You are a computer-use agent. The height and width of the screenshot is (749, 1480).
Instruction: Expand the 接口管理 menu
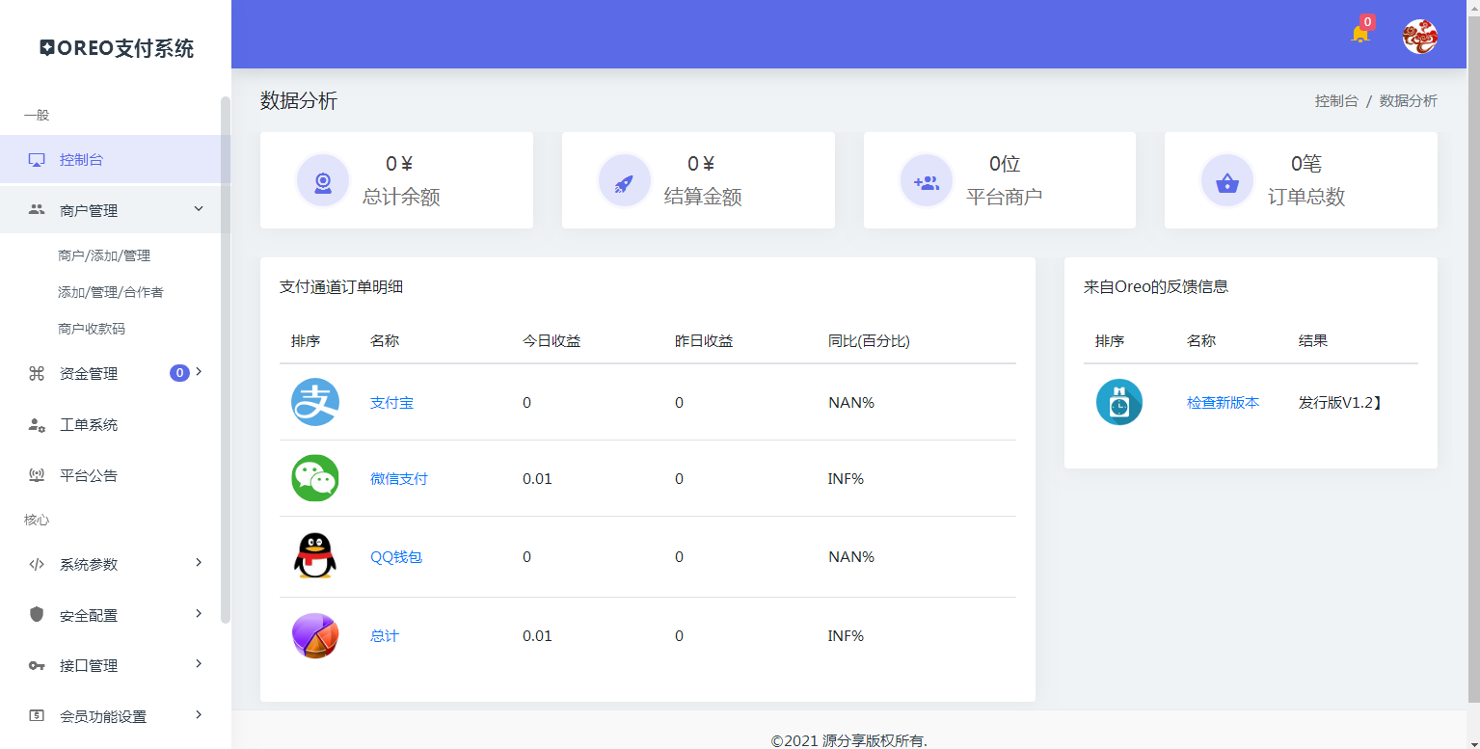click(x=113, y=665)
